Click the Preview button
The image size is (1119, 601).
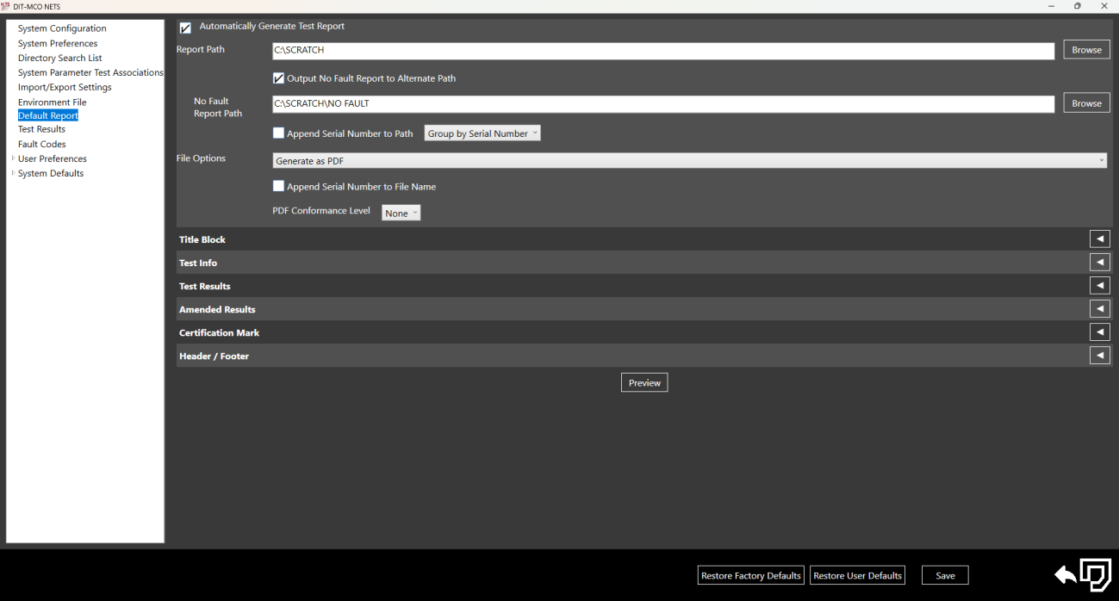644,382
